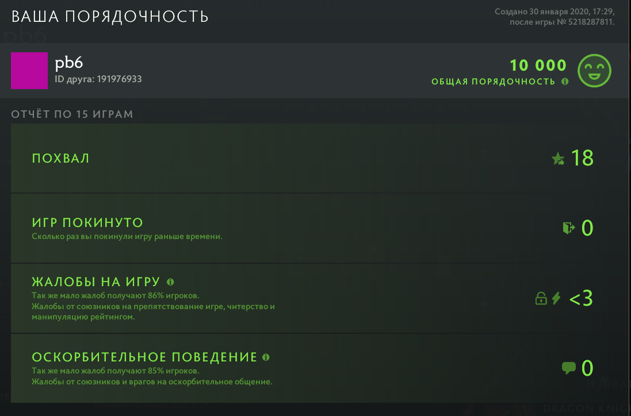Select the magenta avatar square
The image size is (631, 416).
coord(29,71)
